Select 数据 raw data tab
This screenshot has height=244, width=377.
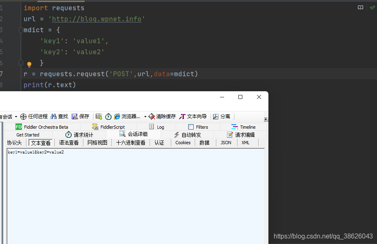(x=205, y=143)
